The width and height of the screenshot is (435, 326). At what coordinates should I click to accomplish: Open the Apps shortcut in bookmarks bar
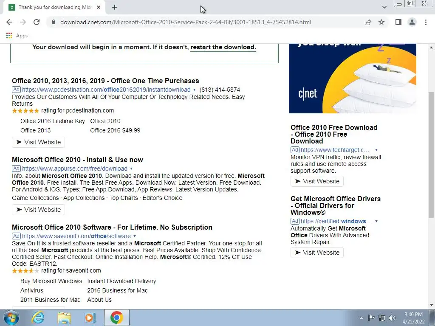(x=17, y=36)
